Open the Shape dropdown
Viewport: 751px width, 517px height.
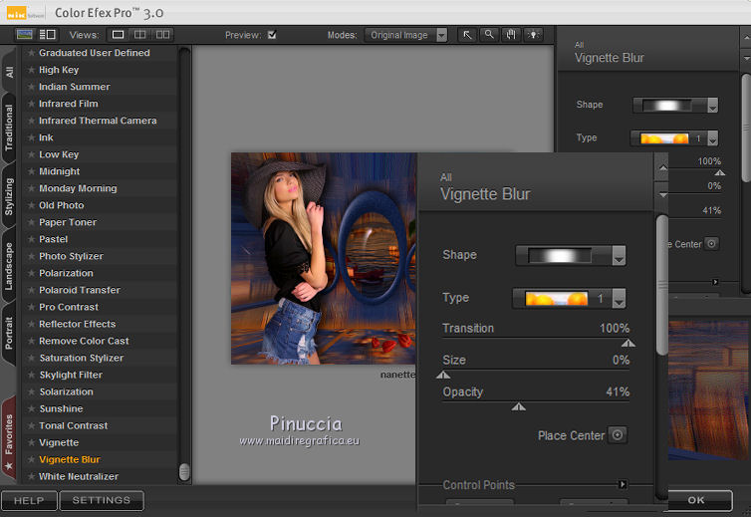570,255
